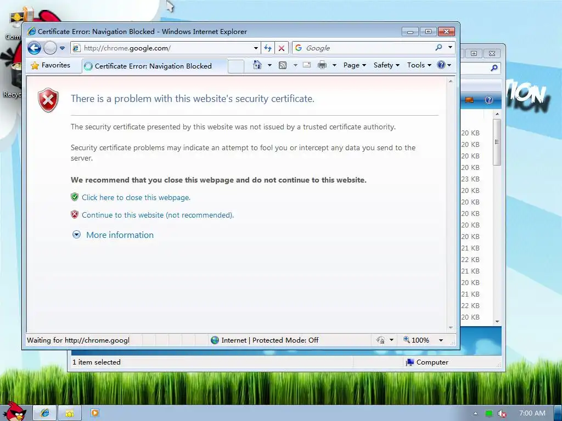This screenshot has height=421, width=562.
Task: Select the Certificate Error: Navigation Blocked tab
Action: pos(155,66)
